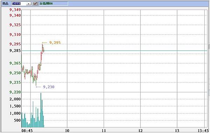Click the 1,500 volume axis label
The height and width of the screenshot is (133, 210).
click(x=15, y=106)
